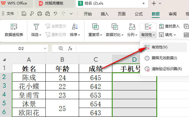Click cell containing 陈成

click(29, 77)
